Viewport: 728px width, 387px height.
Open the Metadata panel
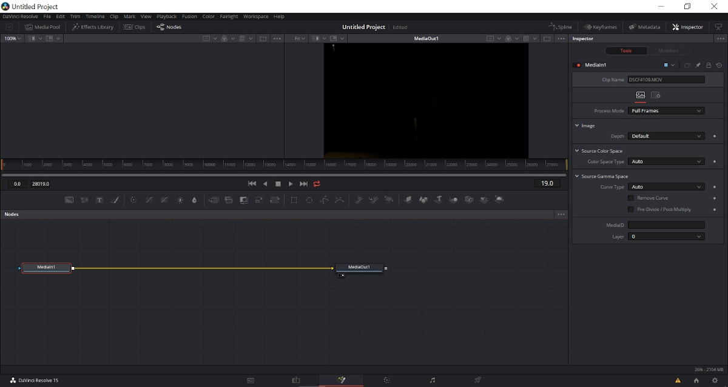coord(644,27)
